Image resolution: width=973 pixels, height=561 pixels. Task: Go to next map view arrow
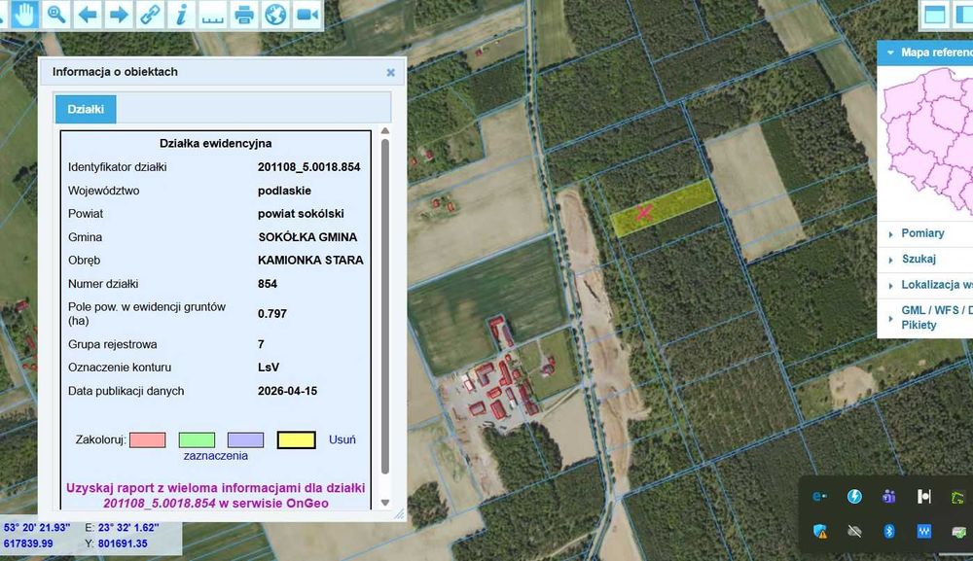point(119,14)
